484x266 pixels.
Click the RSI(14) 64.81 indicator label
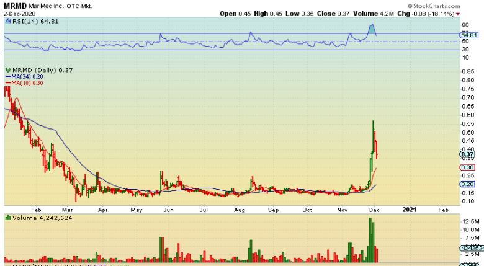(x=35, y=21)
